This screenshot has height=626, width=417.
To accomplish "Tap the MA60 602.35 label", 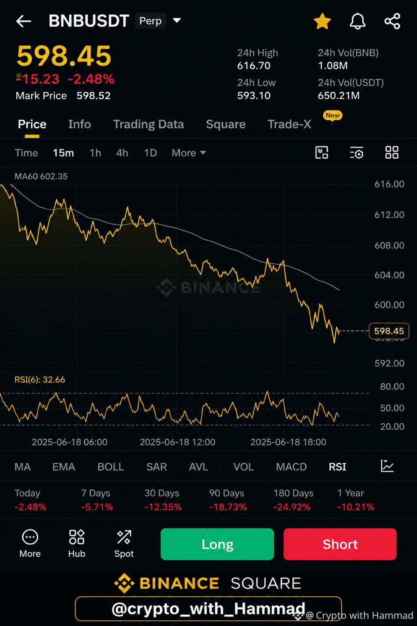I will (41, 176).
